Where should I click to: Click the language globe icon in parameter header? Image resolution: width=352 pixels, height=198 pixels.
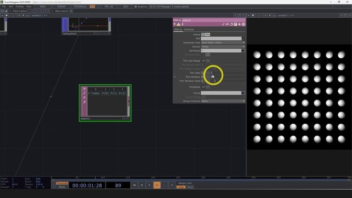[x=235, y=24]
